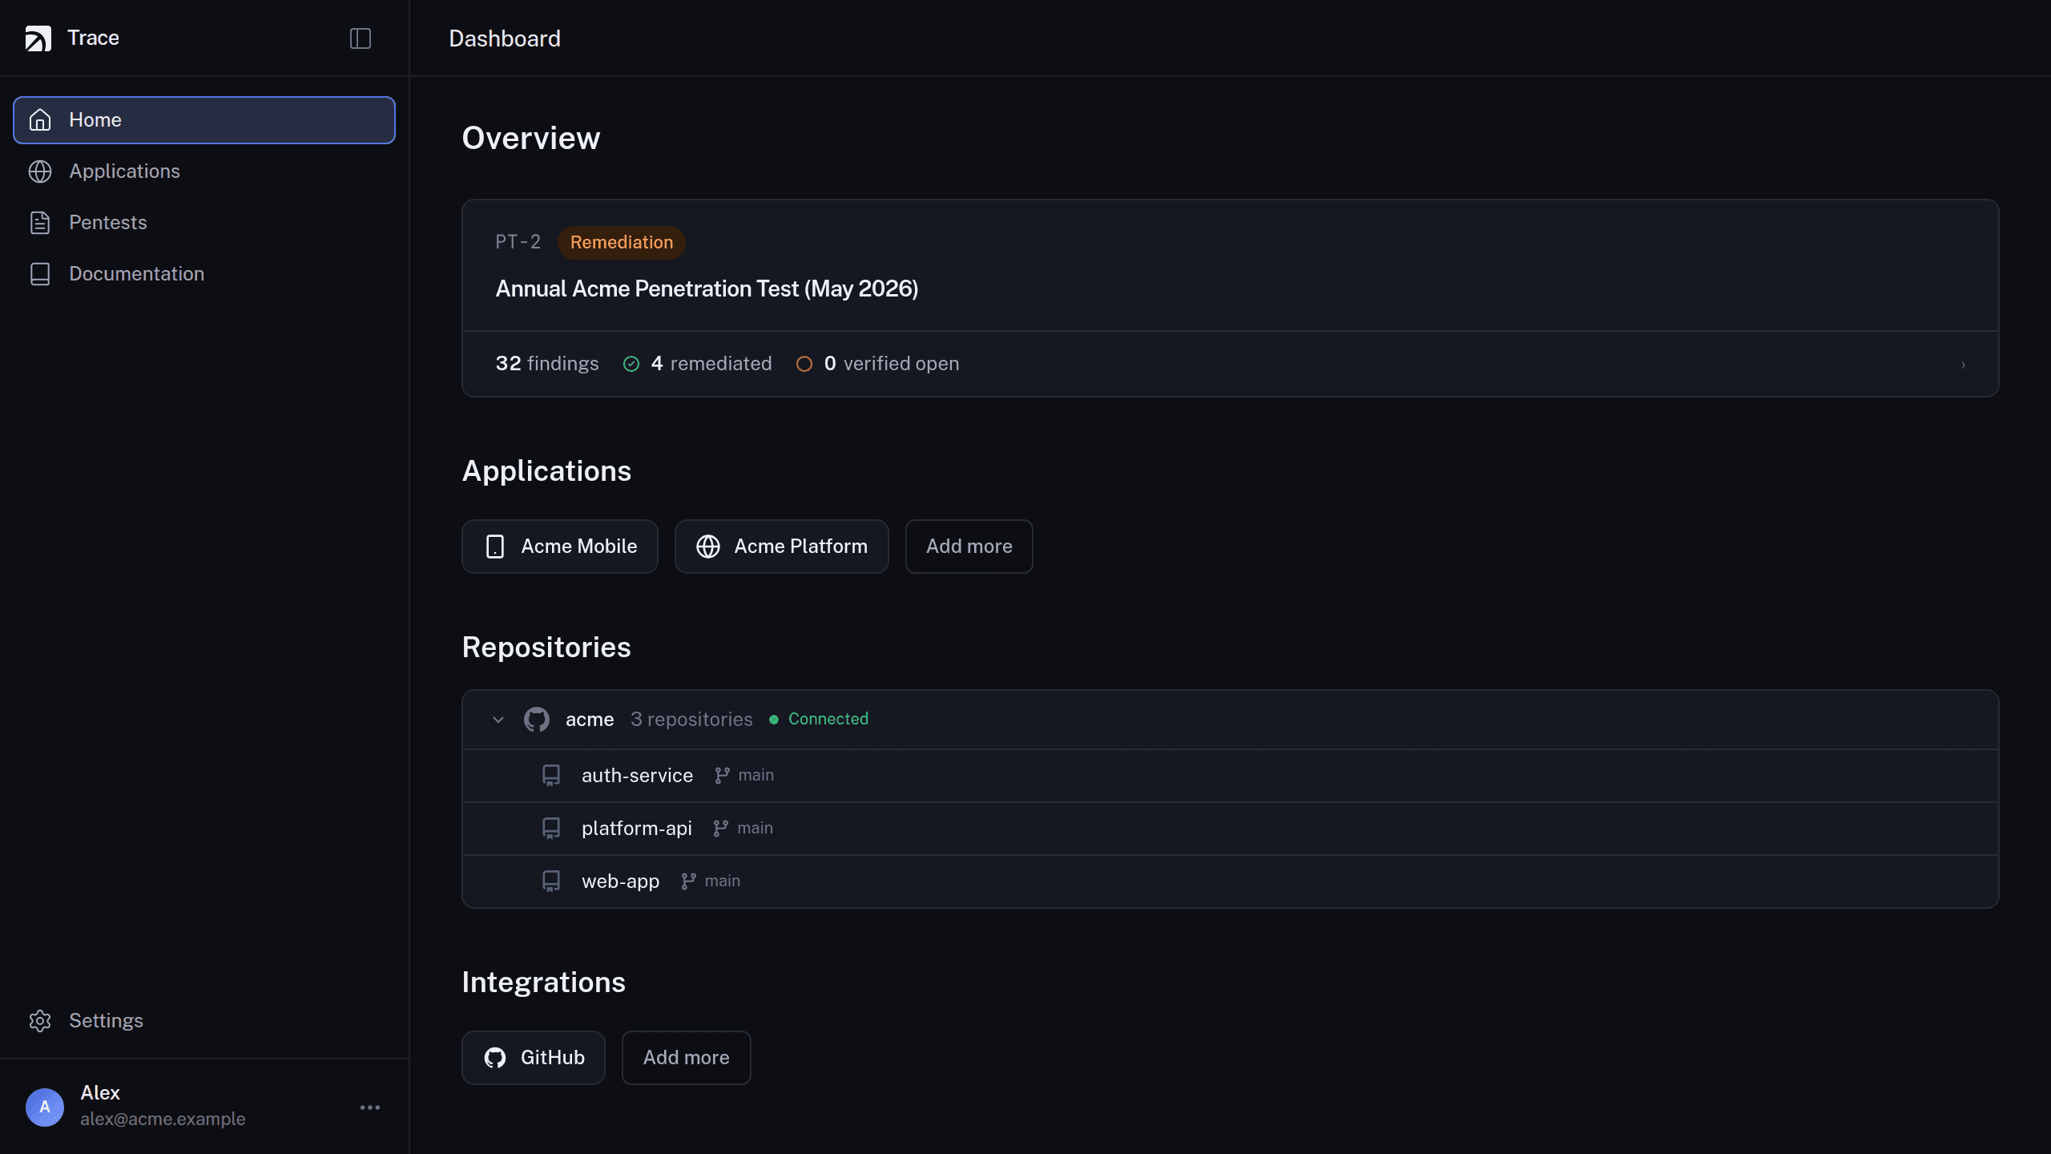The image size is (2051, 1154).
Task: Open Pentests in the sidebar
Action: pyautogui.click(x=204, y=223)
